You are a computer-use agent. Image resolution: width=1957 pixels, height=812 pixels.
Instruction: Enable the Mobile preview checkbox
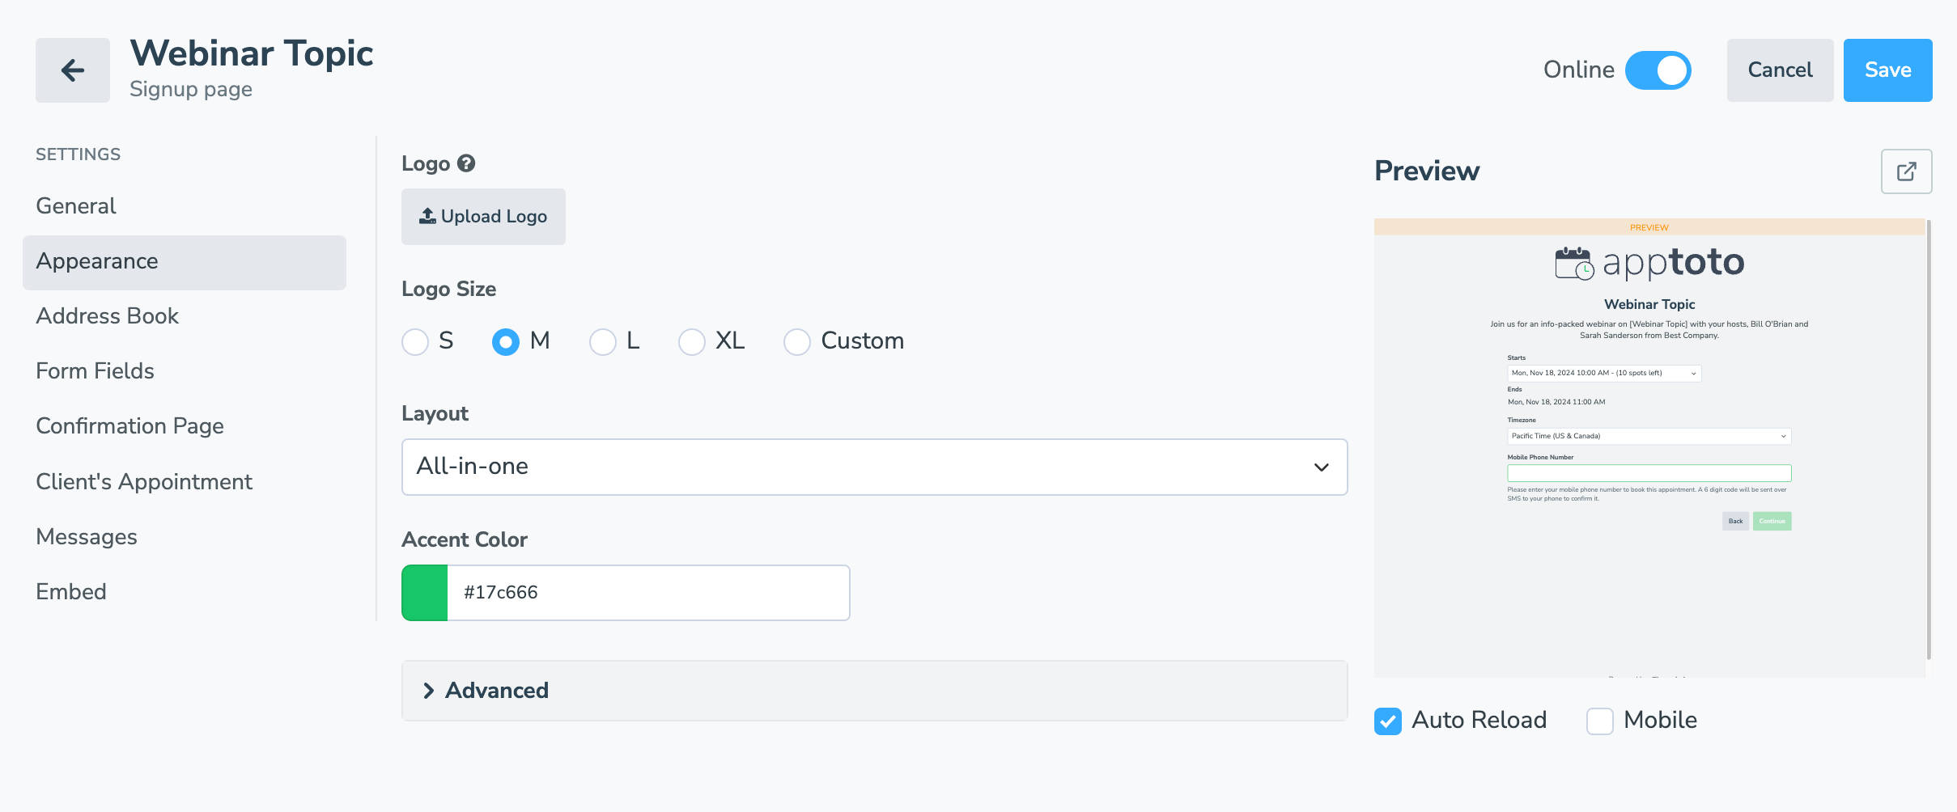(x=1600, y=721)
